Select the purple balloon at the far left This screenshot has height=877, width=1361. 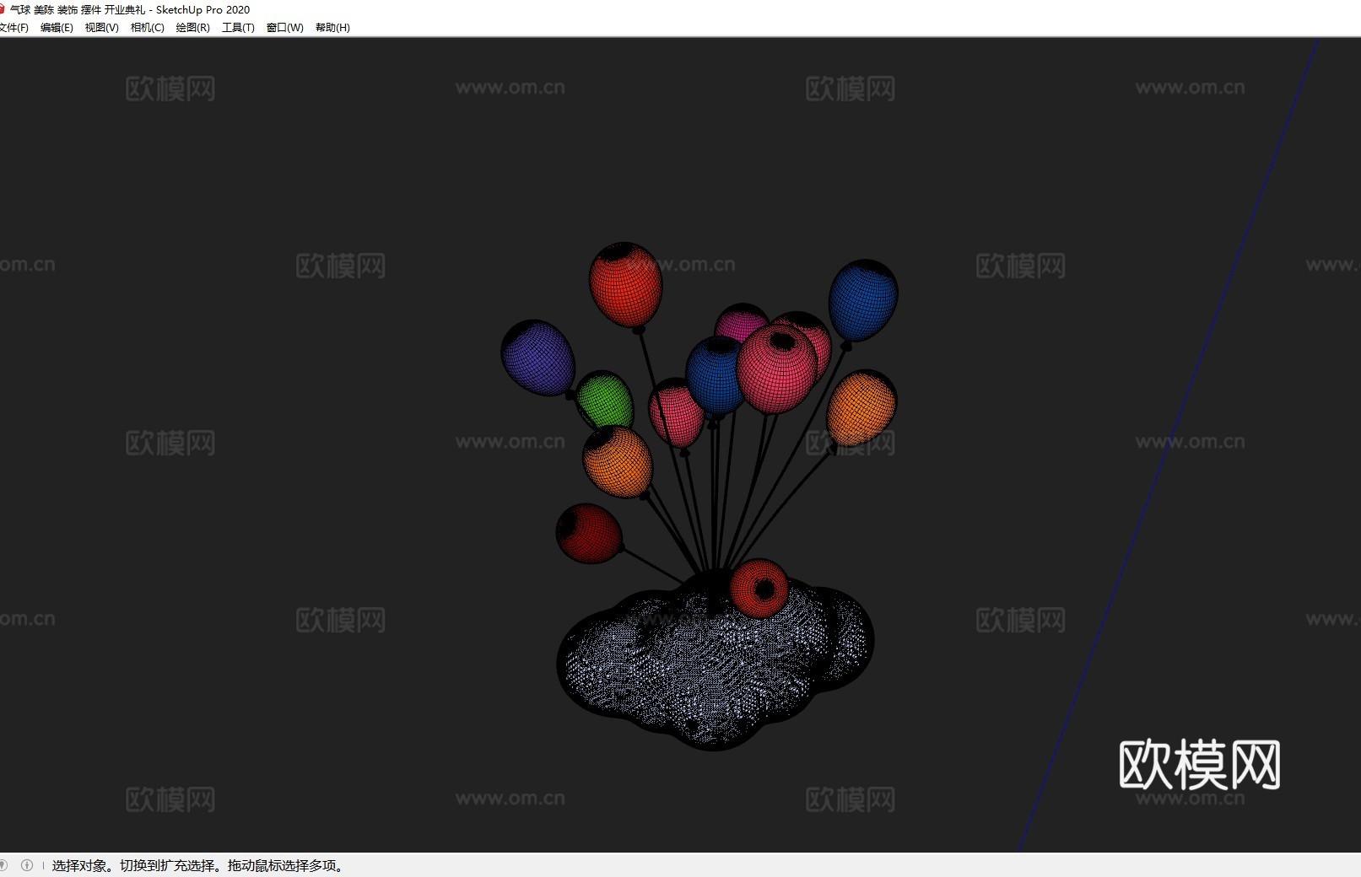(x=538, y=358)
